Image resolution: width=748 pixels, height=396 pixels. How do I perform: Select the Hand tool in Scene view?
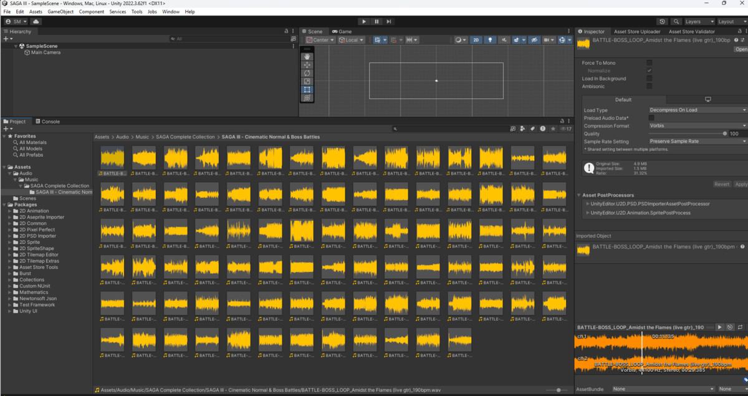[x=307, y=57]
